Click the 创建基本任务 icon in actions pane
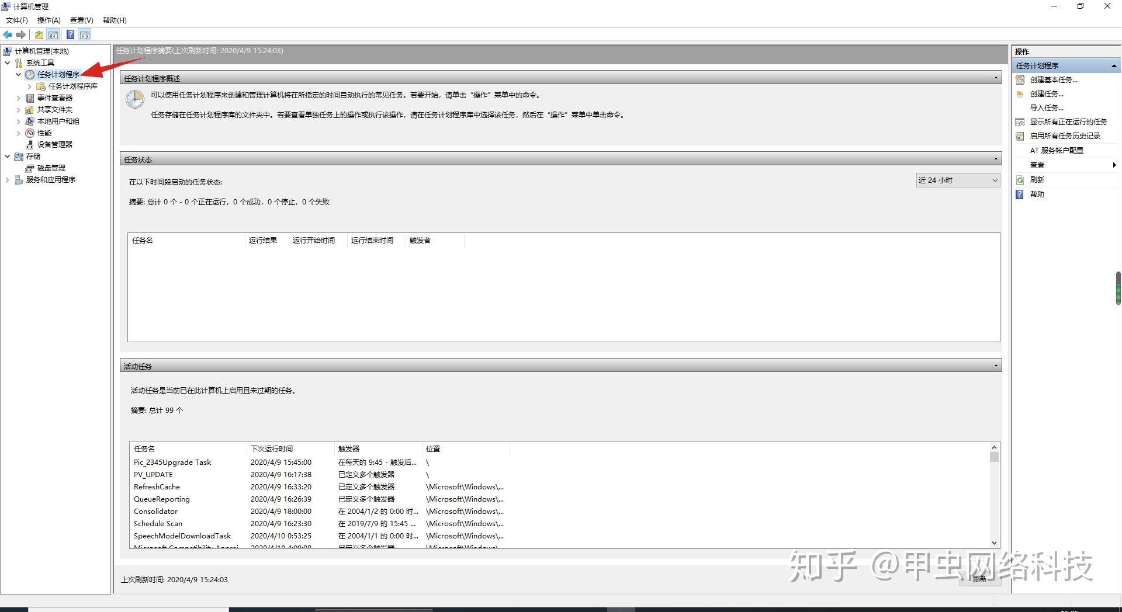 [x=1020, y=80]
